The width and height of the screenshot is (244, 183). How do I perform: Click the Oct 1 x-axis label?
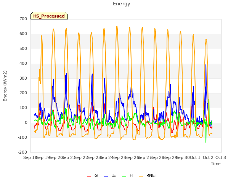point(195,157)
